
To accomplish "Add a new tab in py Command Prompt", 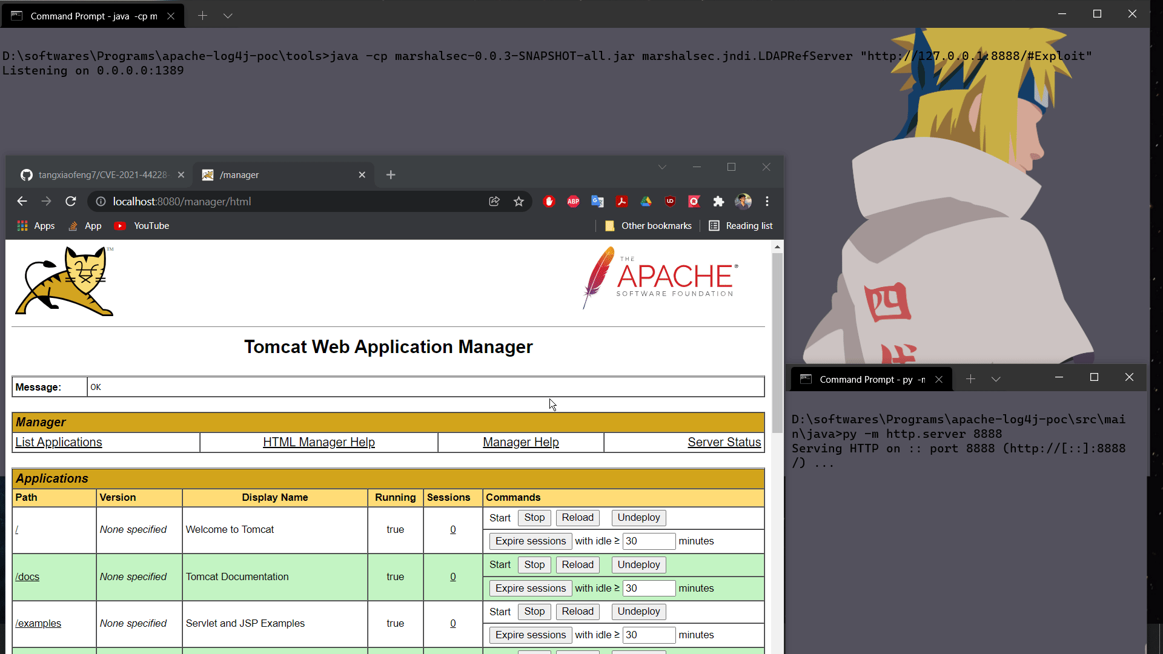I will 970,379.
